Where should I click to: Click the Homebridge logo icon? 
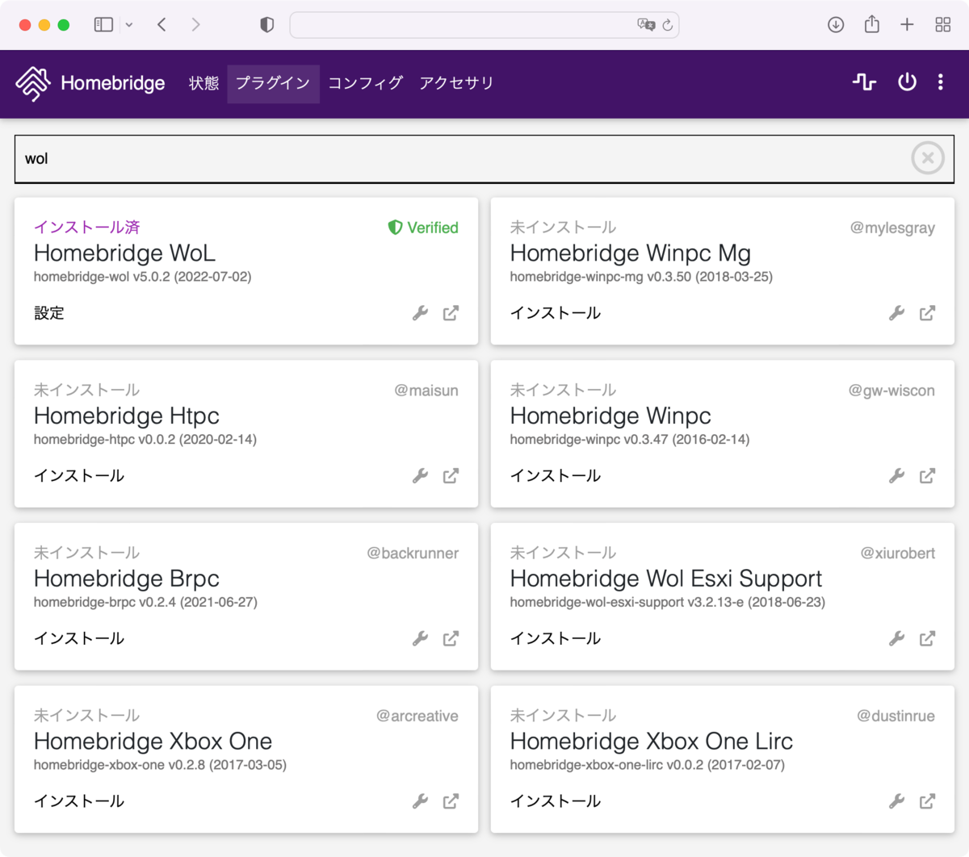coord(33,83)
